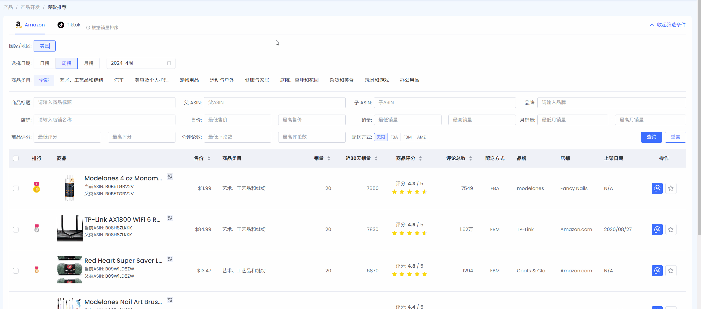Check the Modelones 4 oz Monomer row checkbox
This screenshot has height=309, width=701.
16,188
